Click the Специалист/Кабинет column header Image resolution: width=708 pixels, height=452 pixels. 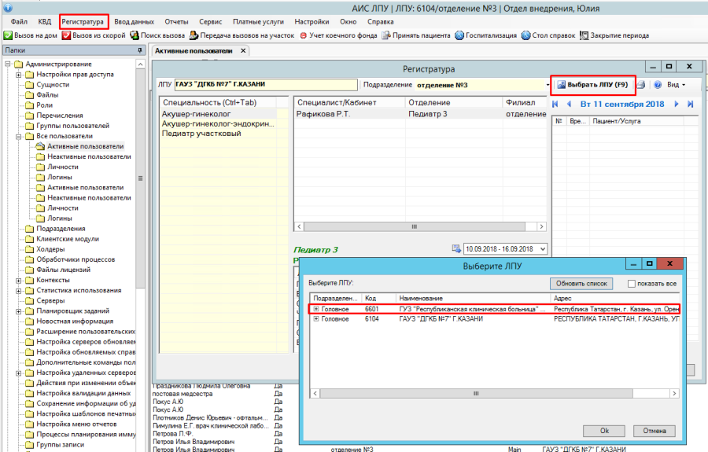click(349, 103)
